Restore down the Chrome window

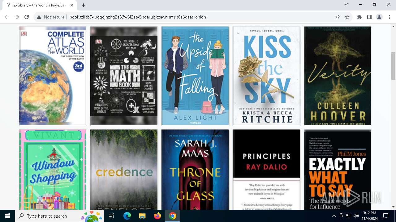point(375,4)
